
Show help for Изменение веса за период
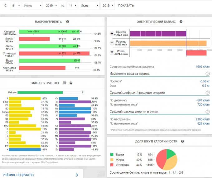tap(207, 74)
